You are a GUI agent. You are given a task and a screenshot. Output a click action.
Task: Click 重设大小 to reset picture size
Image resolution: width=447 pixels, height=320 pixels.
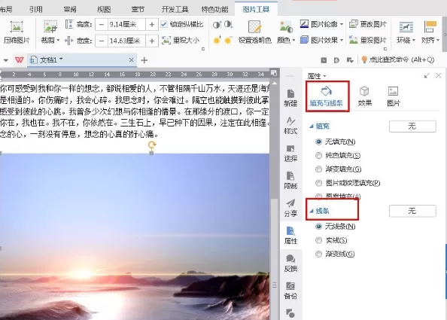[181, 41]
